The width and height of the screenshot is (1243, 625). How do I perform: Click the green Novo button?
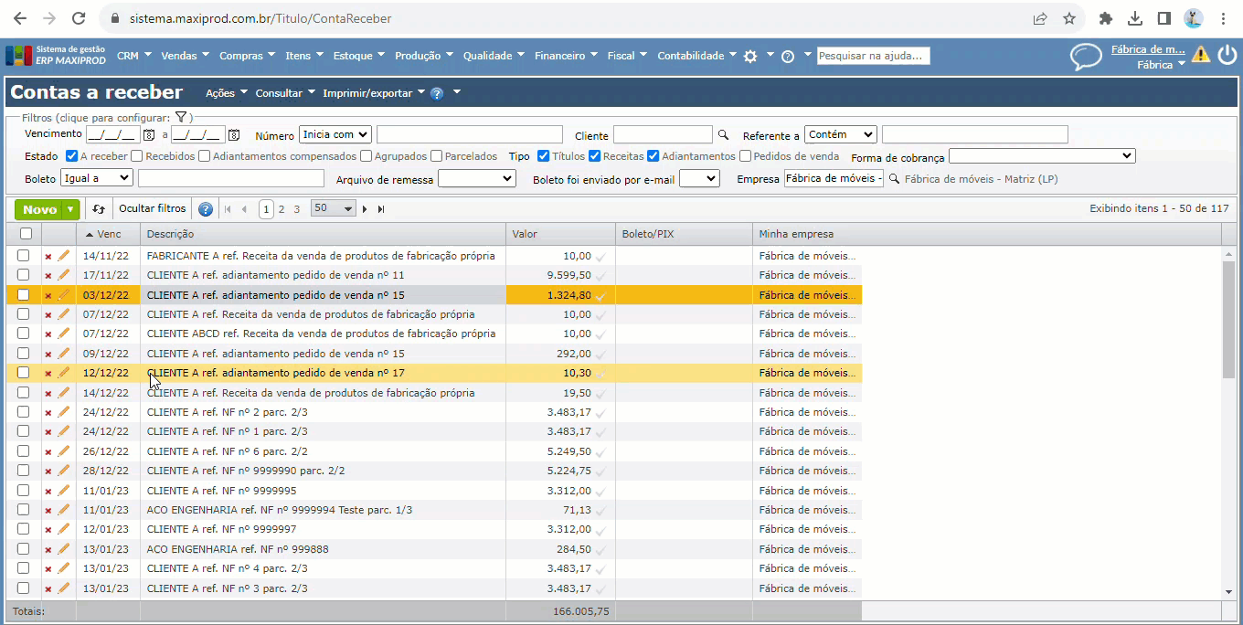pyautogui.click(x=39, y=209)
